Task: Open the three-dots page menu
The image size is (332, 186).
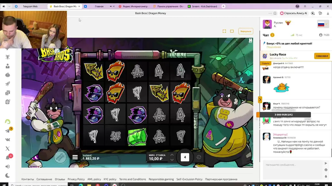Action: click(270, 13)
